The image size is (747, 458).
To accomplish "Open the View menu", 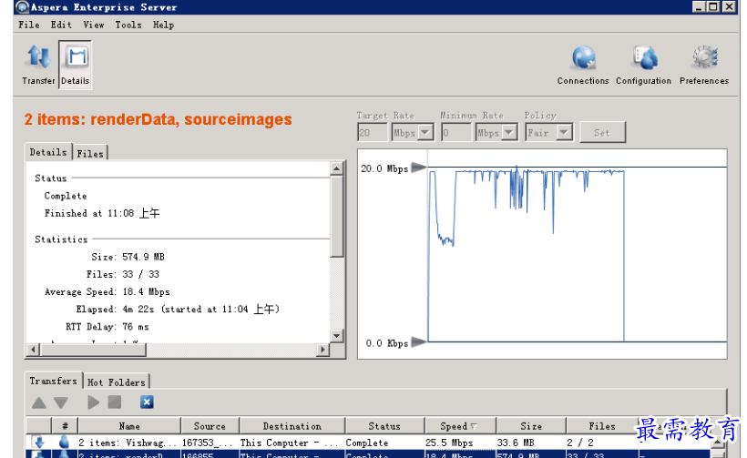I will click(x=93, y=25).
